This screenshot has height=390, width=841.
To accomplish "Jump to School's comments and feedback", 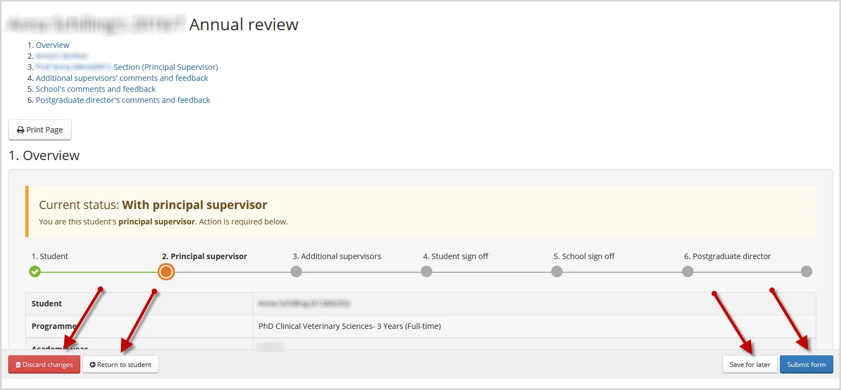I will [x=96, y=89].
